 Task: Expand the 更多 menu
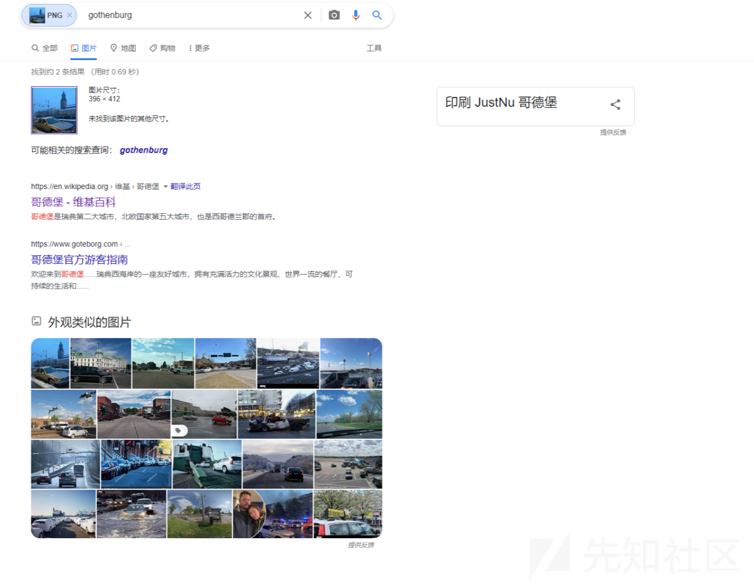coord(199,48)
